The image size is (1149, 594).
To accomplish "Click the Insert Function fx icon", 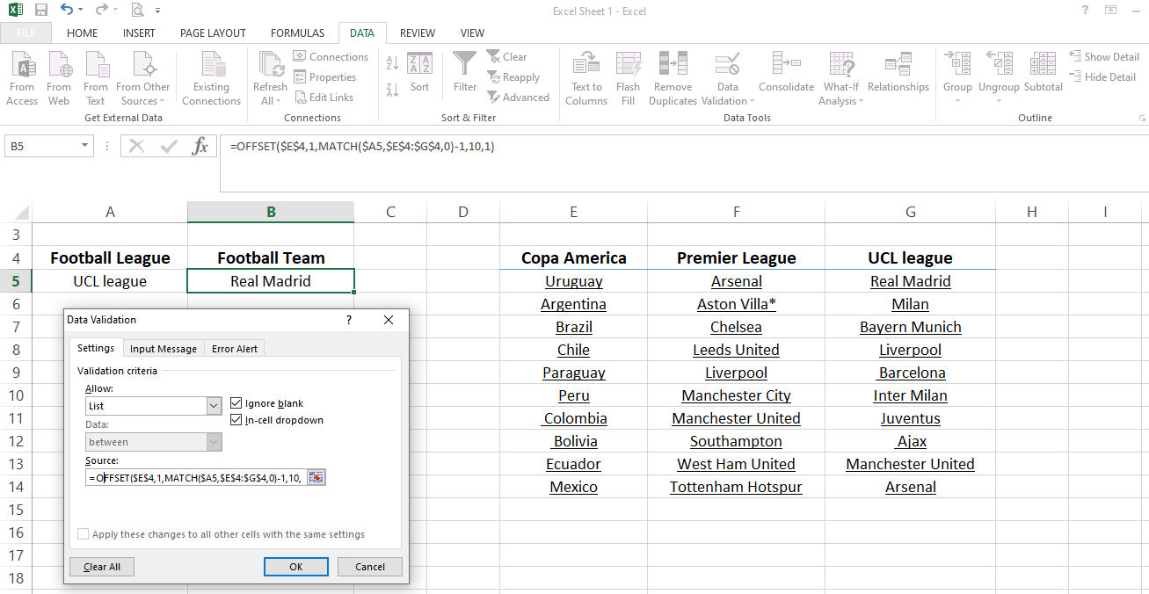I will click(x=200, y=147).
